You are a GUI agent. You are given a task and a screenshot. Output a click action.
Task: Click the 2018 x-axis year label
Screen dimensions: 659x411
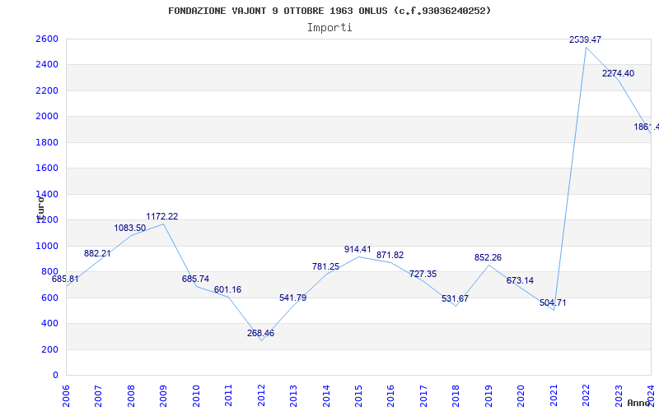click(456, 395)
